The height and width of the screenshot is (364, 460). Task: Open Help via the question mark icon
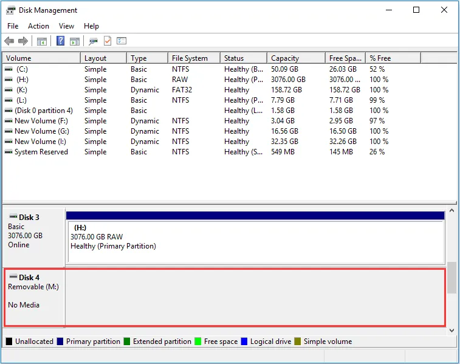61,41
